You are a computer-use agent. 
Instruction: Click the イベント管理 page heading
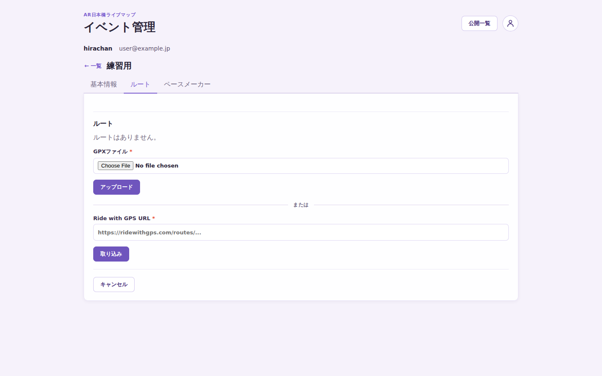click(120, 27)
